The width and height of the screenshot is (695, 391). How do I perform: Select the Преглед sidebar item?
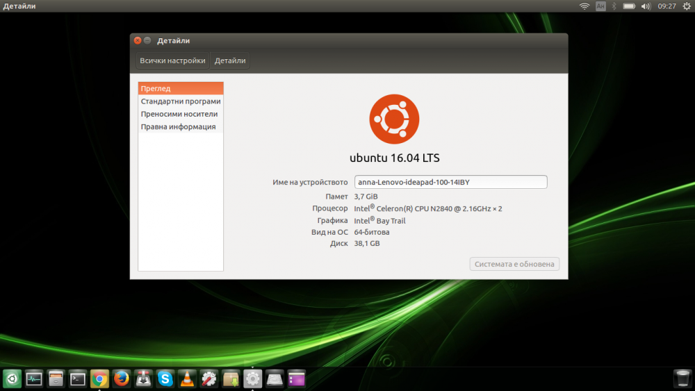coord(181,89)
